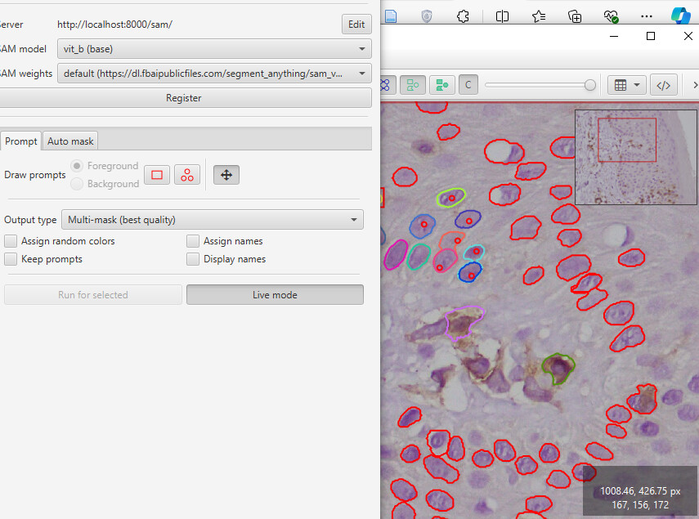The height and width of the screenshot is (519, 699).
Task: Select the Background prompt radio button
Action: 76,183
